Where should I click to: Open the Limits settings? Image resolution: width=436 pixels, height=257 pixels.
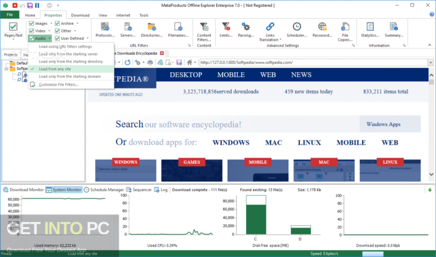(226, 30)
